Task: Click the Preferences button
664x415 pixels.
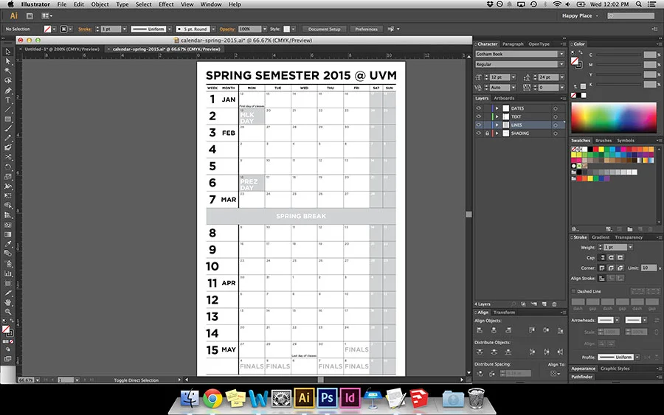Action: click(x=366, y=29)
